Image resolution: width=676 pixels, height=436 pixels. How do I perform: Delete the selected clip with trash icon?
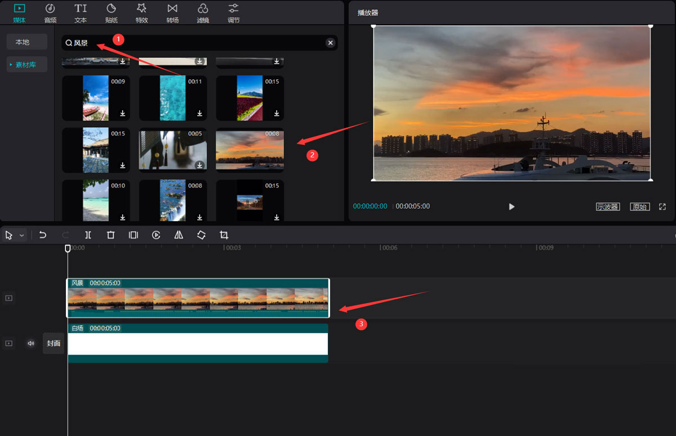(x=110, y=235)
